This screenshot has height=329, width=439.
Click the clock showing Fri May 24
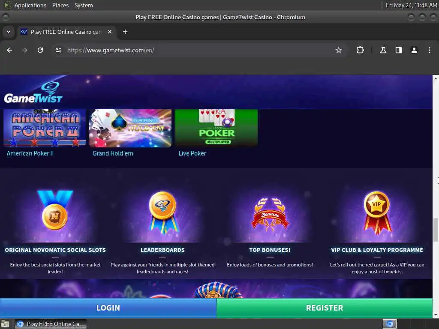(411, 5)
